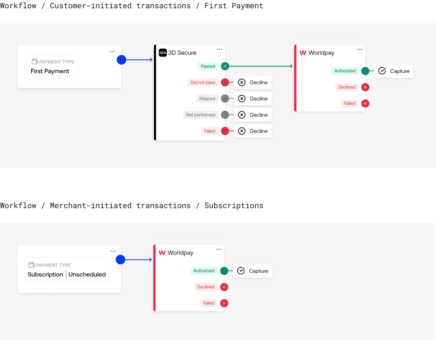Click the Authorized label in Subscriptions workflow
Screen dimensions: 436x350
coord(204,271)
